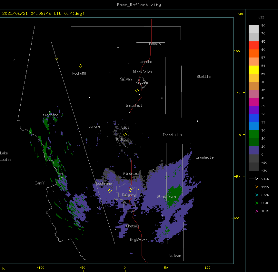Image resolution: width=278 pixels, height=272 pixels.
Task: Click the magenta 18TS arrow legend icon
Action: coord(253,211)
